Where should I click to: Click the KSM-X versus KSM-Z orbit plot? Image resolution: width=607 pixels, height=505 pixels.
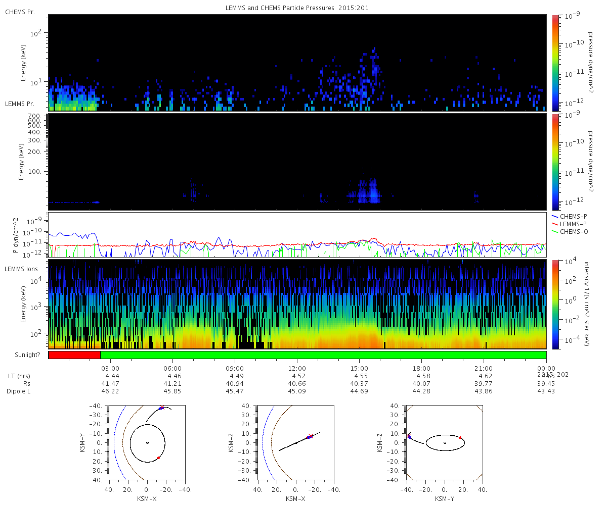tap(296, 442)
